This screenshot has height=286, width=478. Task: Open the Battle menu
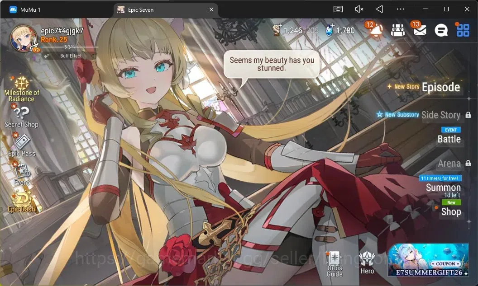point(449,139)
